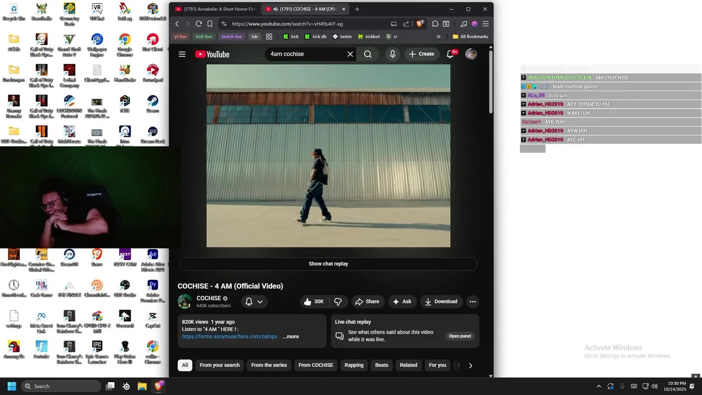Open the volume control in system tray
The width and height of the screenshot is (702, 395).
click(654, 386)
